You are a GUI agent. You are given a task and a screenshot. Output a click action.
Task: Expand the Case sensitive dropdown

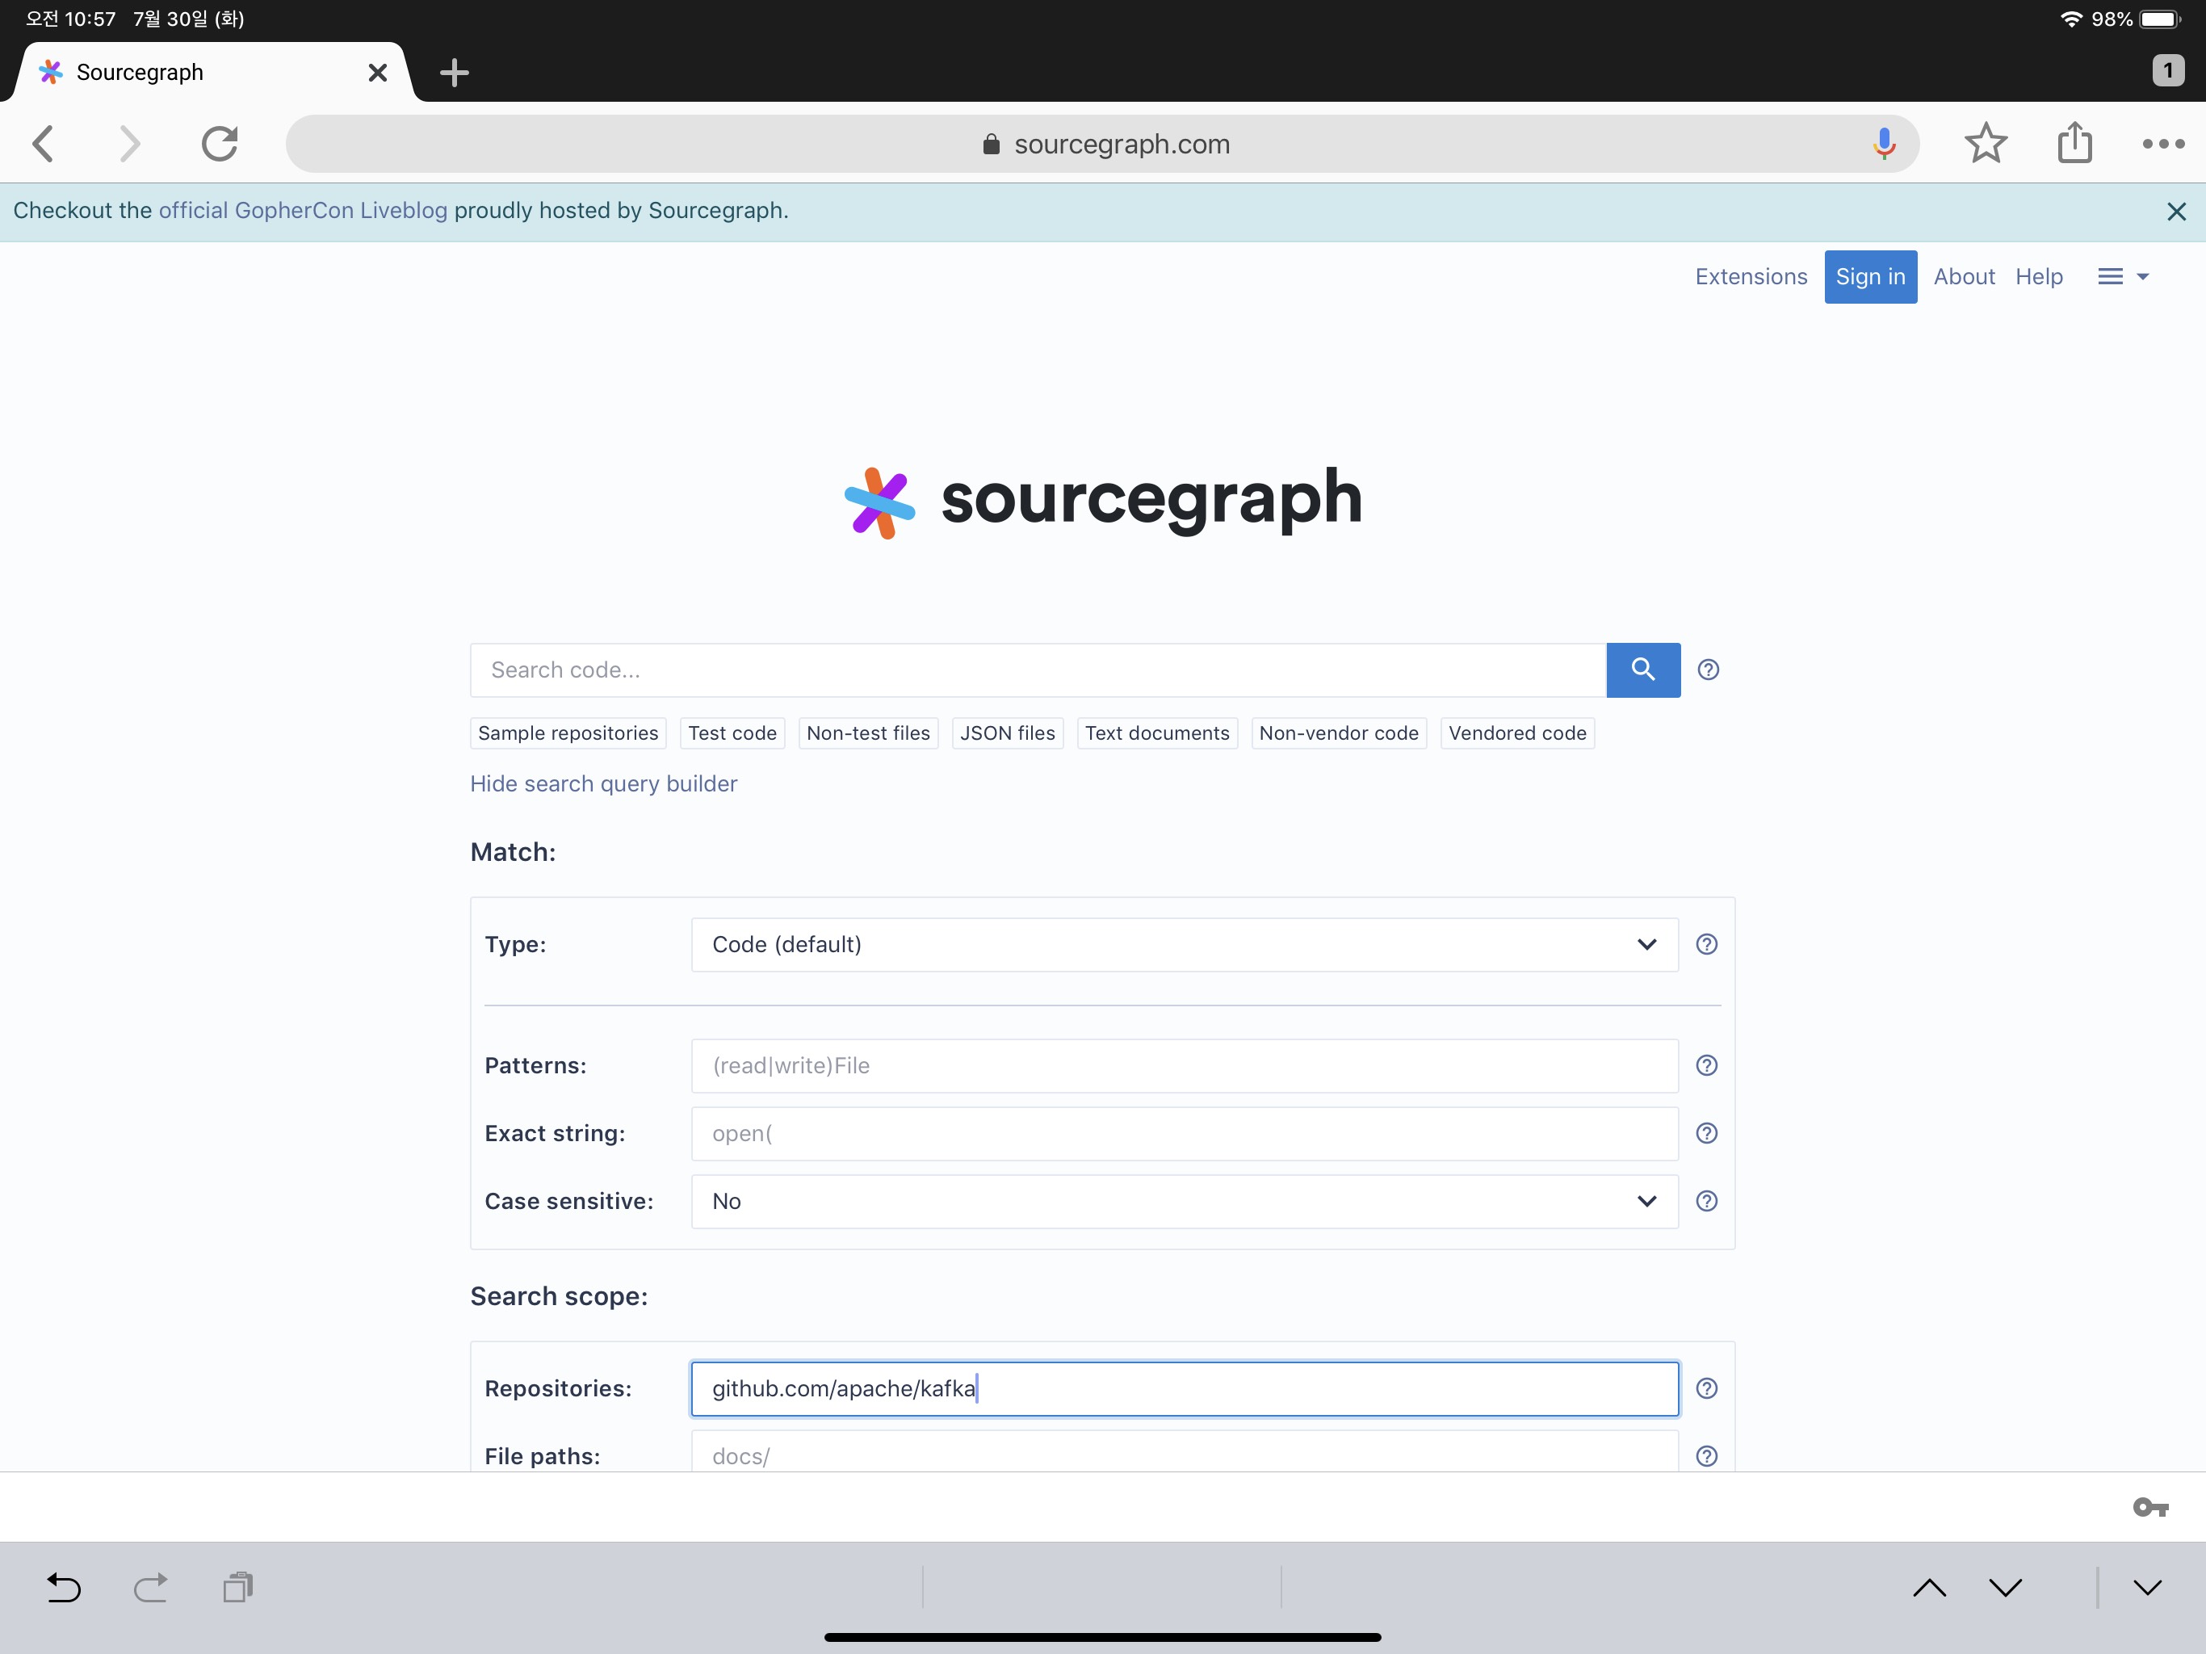click(x=1184, y=1201)
